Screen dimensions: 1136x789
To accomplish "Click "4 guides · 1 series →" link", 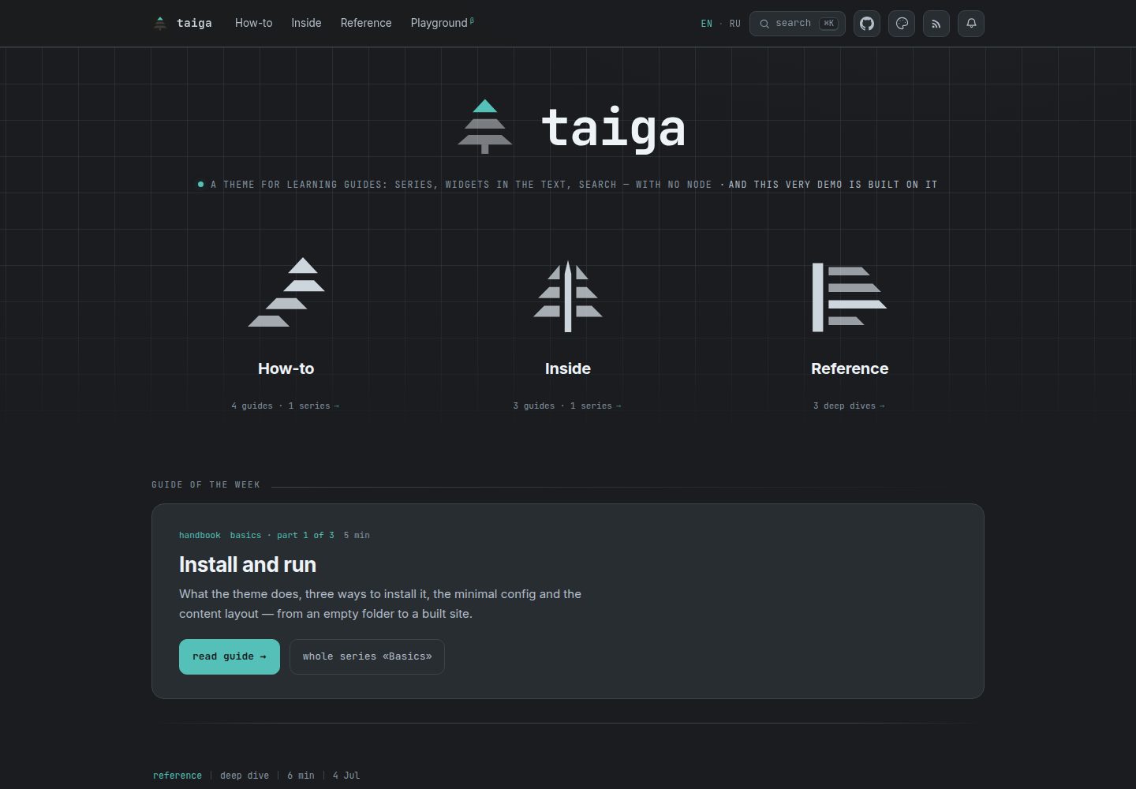I will tap(286, 406).
